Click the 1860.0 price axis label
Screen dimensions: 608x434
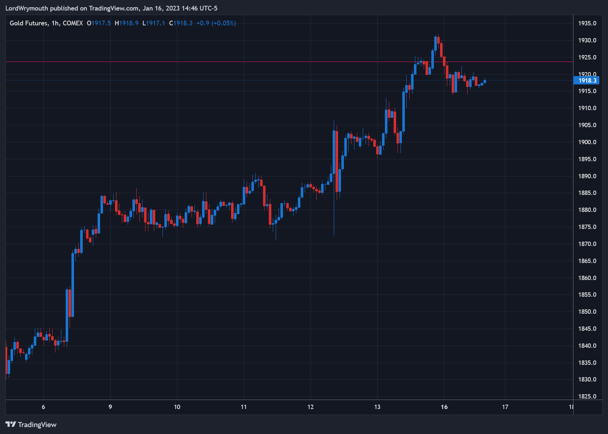point(587,278)
